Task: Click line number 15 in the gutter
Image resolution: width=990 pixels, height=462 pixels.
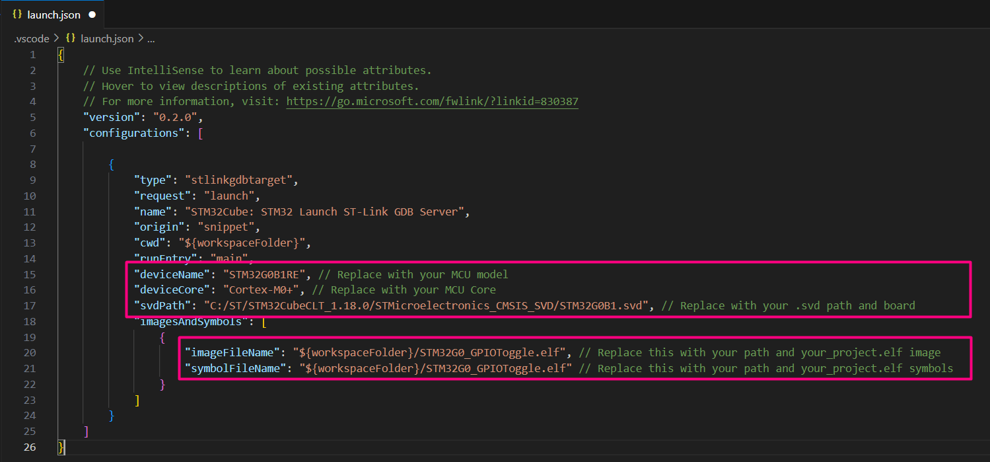Action: click(x=30, y=274)
